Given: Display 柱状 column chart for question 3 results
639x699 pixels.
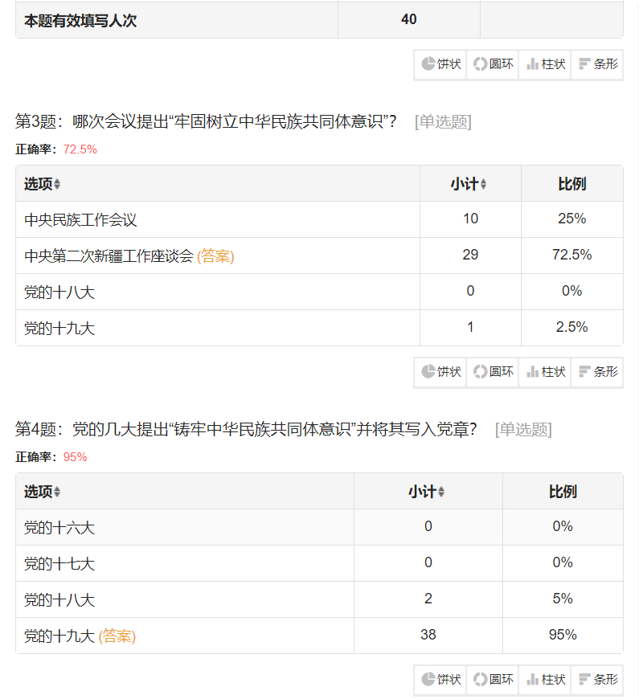Looking at the screenshot, I should 545,372.
